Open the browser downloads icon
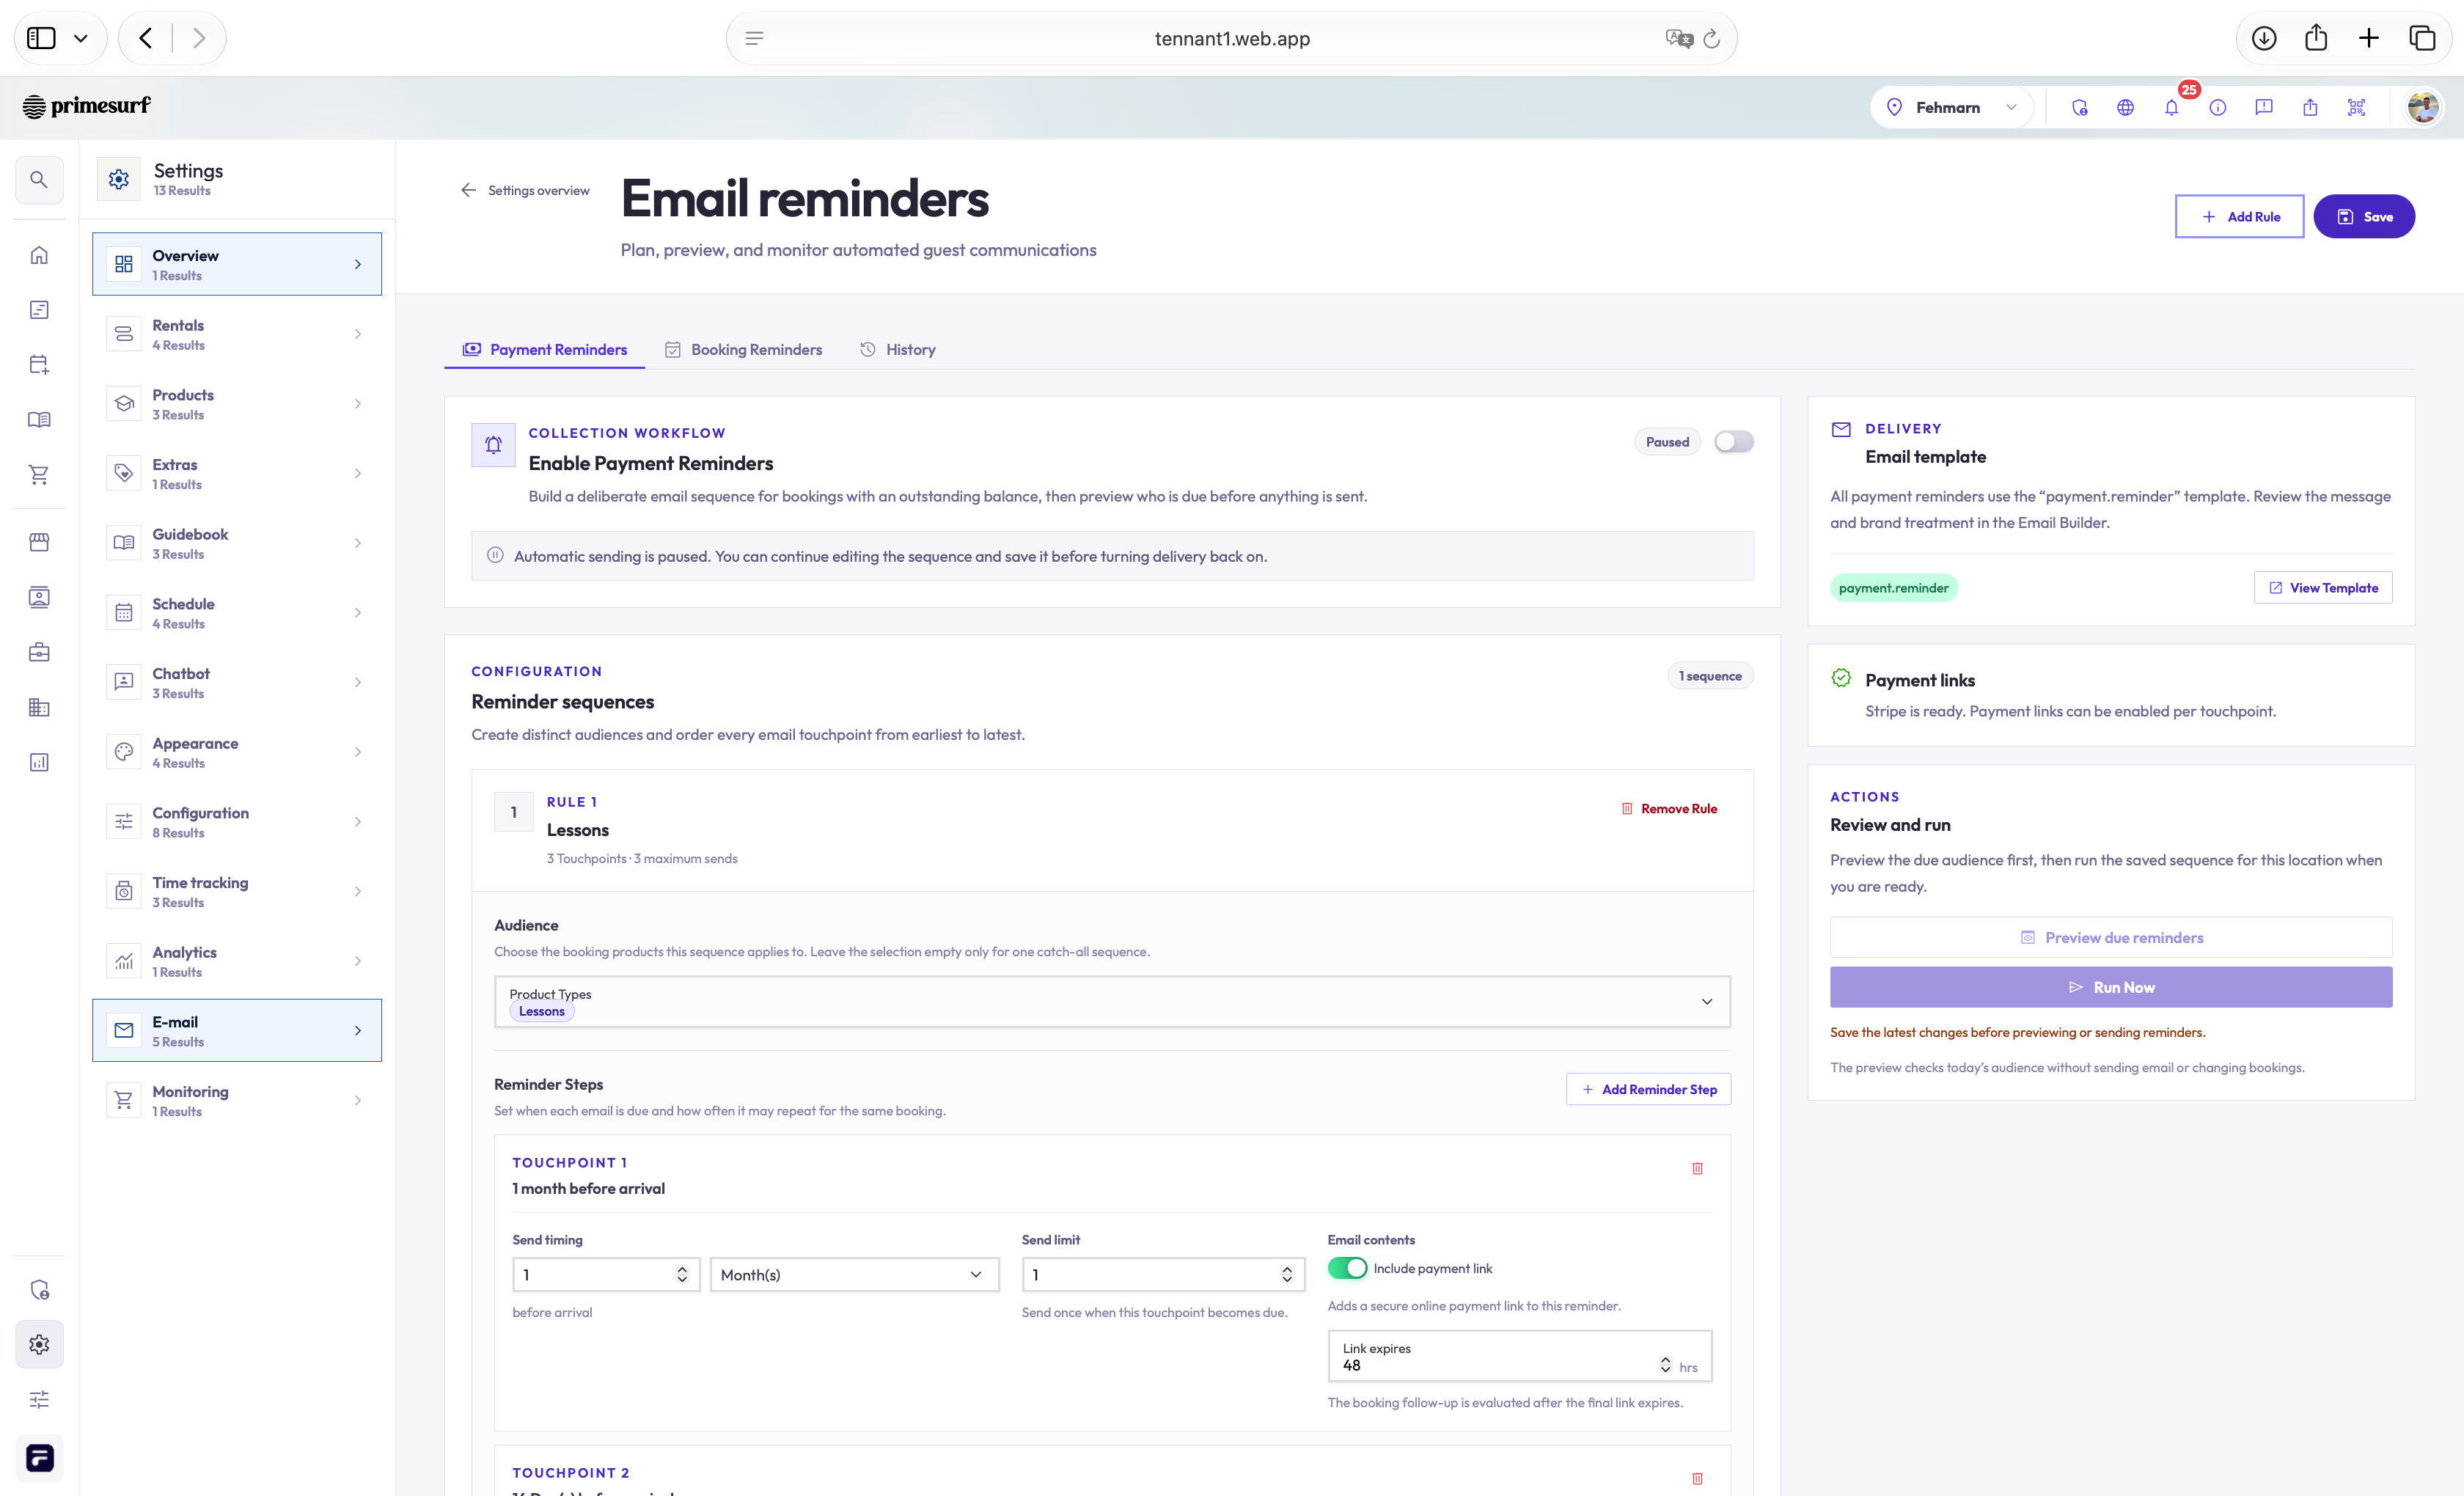Image resolution: width=2464 pixels, height=1496 pixels. 2264,38
